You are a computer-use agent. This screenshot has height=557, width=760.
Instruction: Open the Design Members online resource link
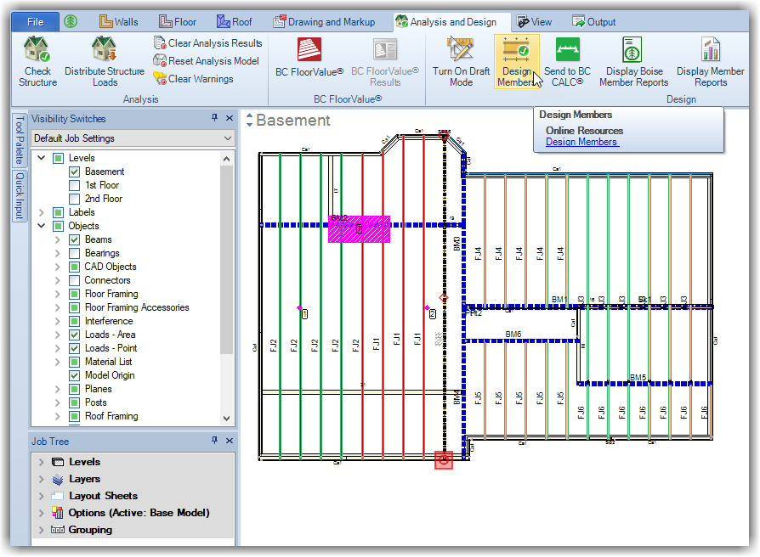pyautogui.click(x=581, y=143)
